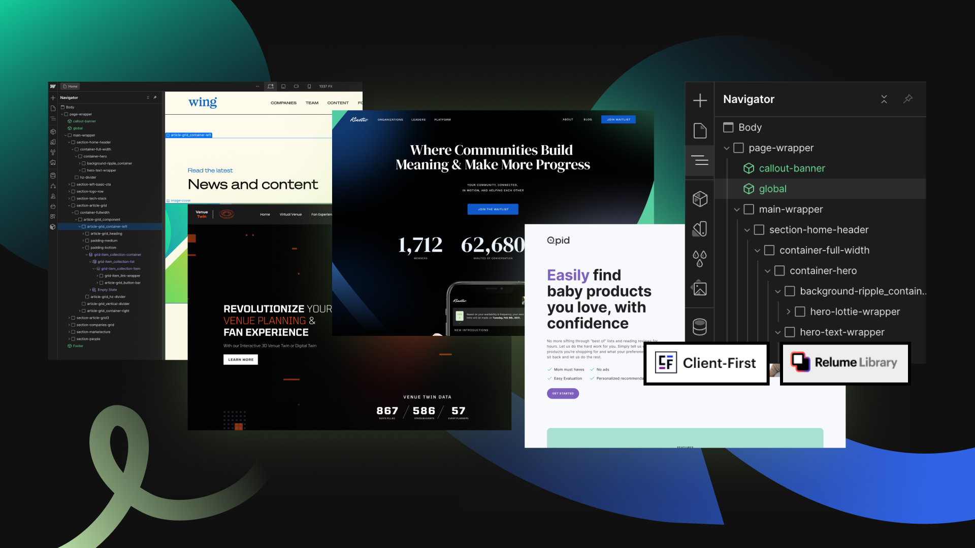Open the Components panel cube icon
The image size is (975, 548).
pos(700,199)
